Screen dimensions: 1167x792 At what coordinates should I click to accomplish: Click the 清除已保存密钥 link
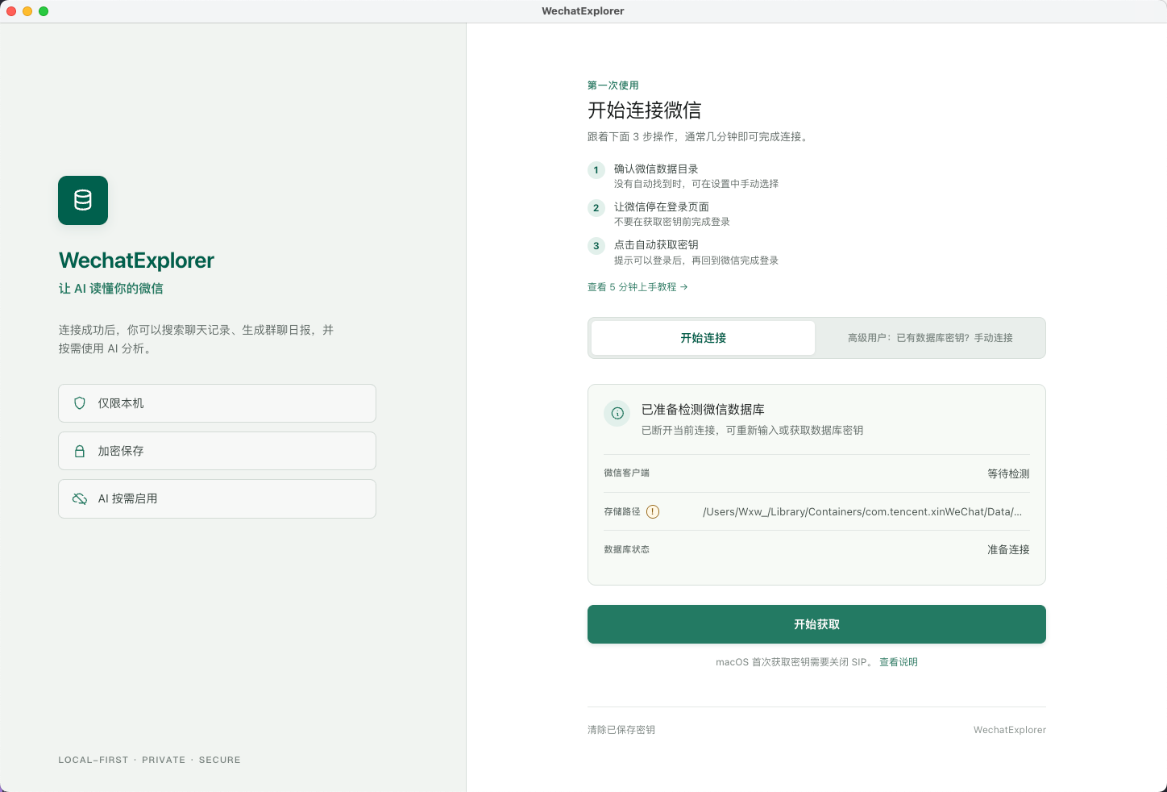(621, 730)
